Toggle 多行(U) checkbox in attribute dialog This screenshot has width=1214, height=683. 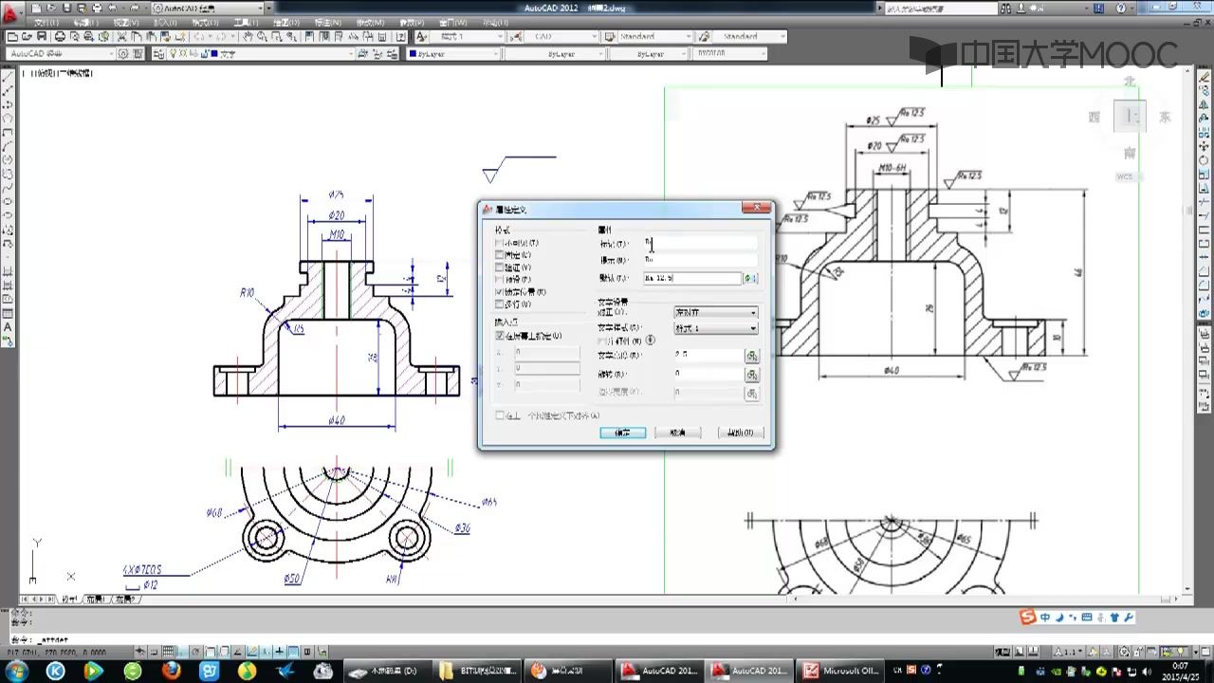click(x=499, y=304)
